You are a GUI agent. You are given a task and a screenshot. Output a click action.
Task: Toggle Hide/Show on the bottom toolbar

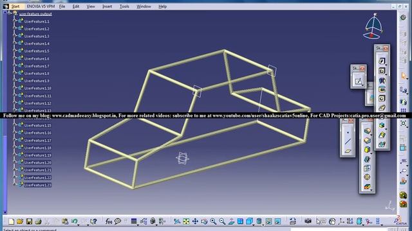point(268,221)
